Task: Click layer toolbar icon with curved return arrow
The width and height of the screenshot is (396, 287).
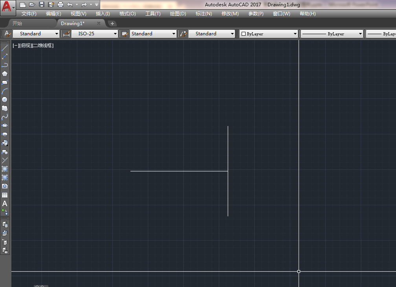Action: click(x=5, y=242)
